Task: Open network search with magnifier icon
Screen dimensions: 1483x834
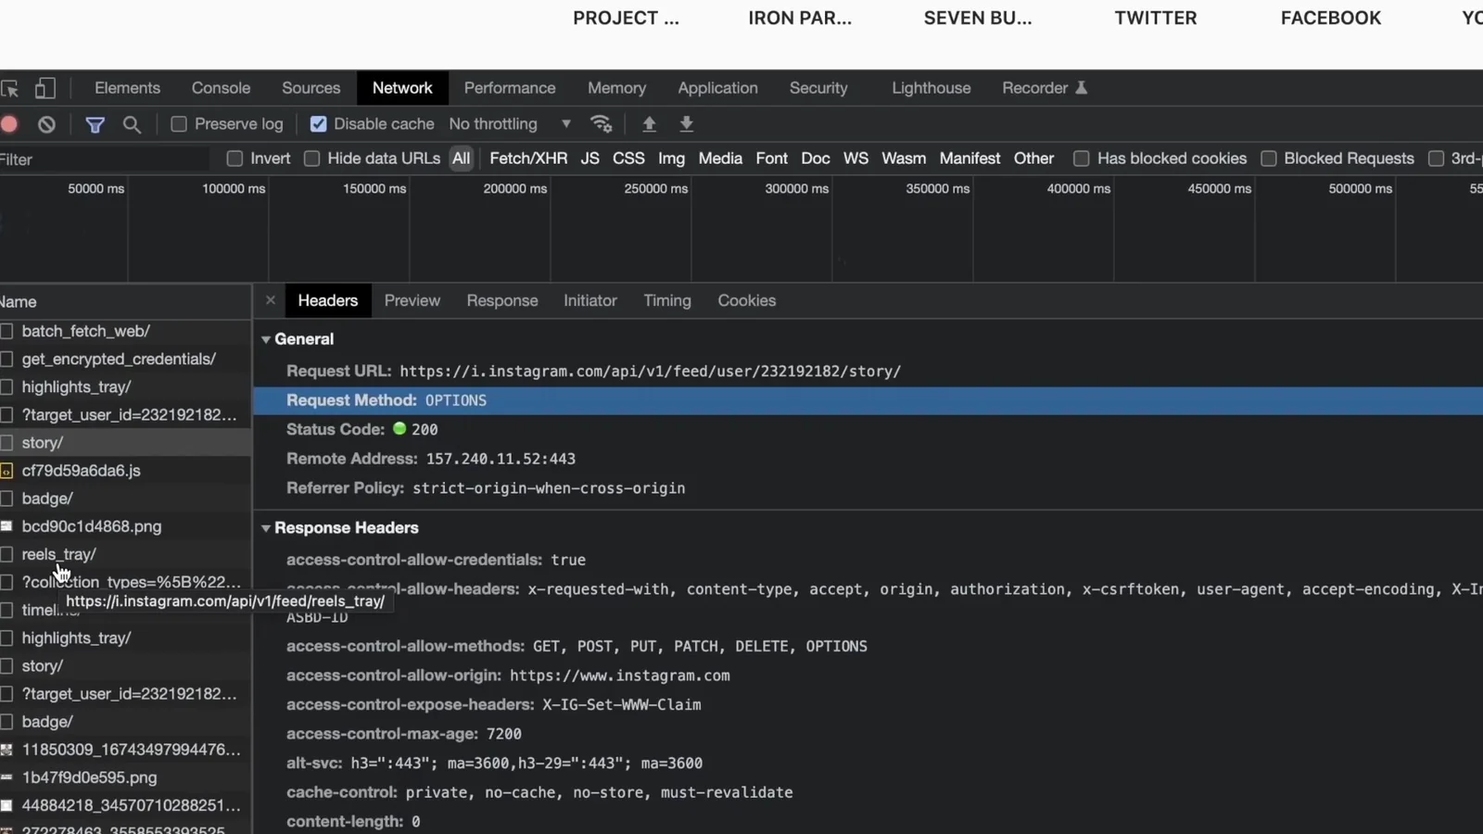Action: pos(132,124)
